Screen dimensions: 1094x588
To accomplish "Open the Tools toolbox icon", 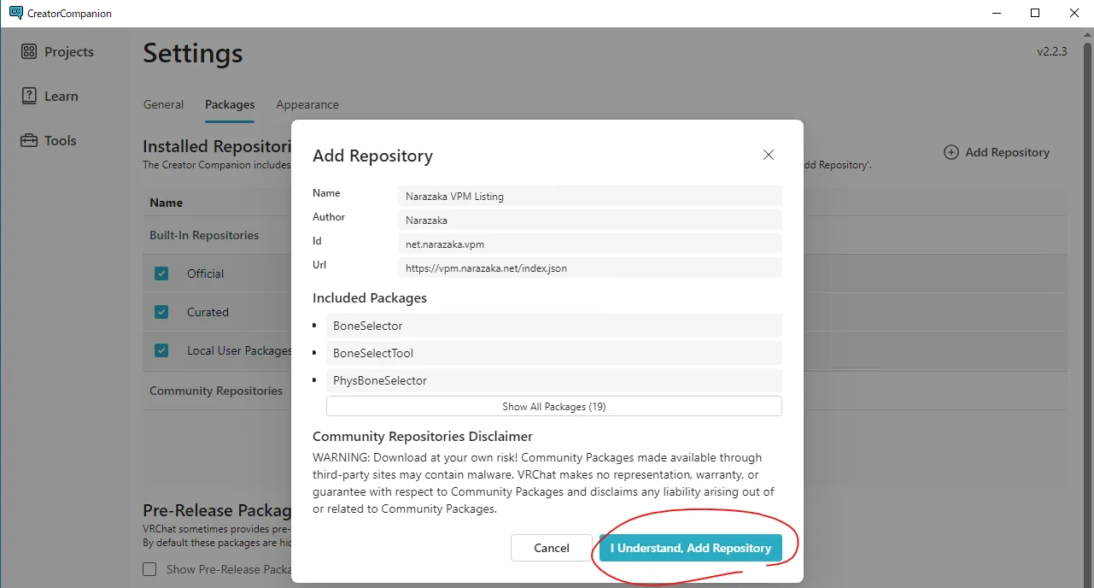I will pyautogui.click(x=29, y=141).
